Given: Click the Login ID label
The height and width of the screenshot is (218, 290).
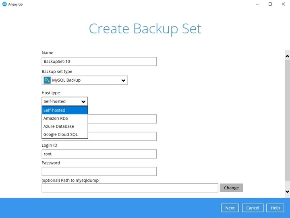Looking at the screenshot, I should 50,145.
